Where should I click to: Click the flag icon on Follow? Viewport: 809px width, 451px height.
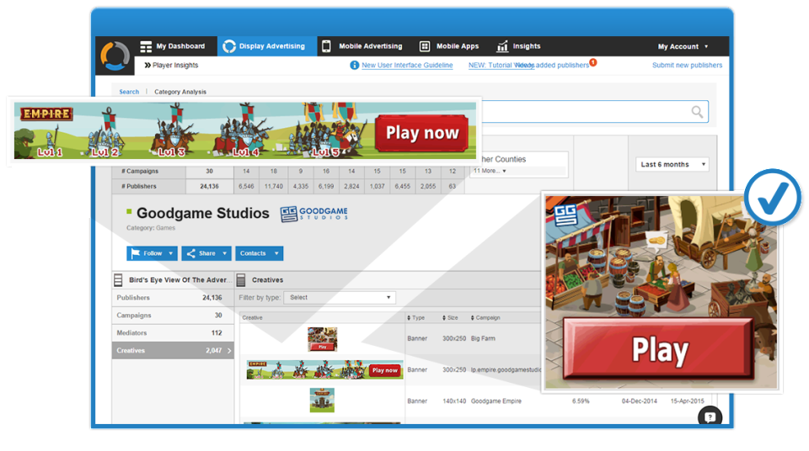click(x=136, y=253)
